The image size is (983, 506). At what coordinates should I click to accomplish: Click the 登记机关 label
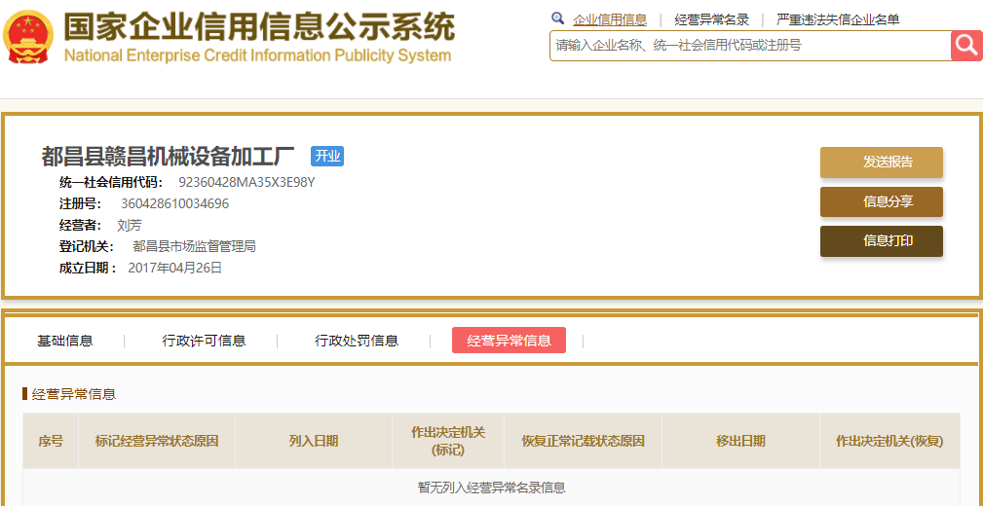point(87,247)
